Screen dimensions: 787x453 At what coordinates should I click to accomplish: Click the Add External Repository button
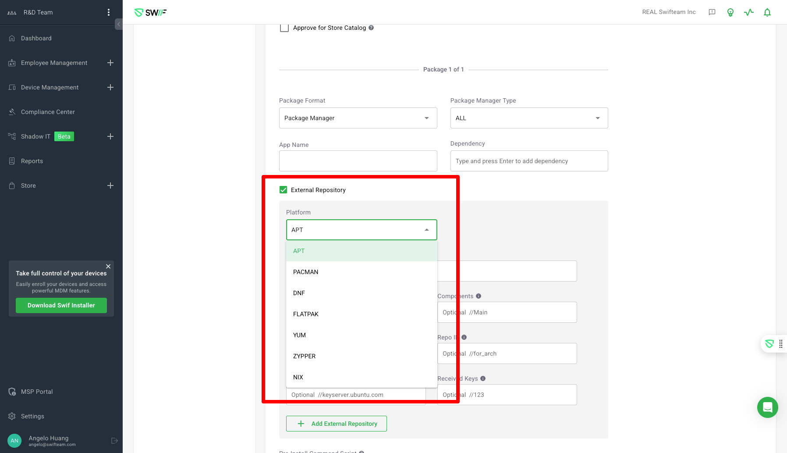[x=337, y=424]
